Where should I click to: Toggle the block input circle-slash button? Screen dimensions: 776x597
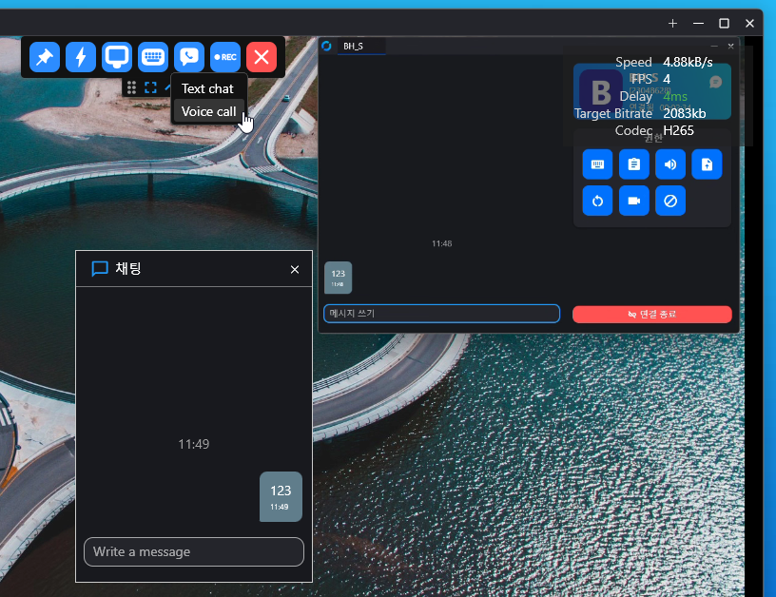(670, 201)
